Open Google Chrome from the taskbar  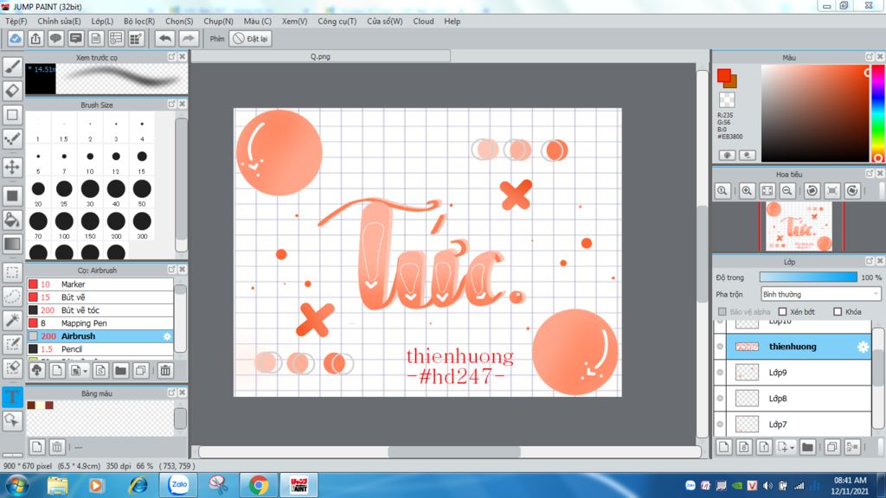click(258, 485)
